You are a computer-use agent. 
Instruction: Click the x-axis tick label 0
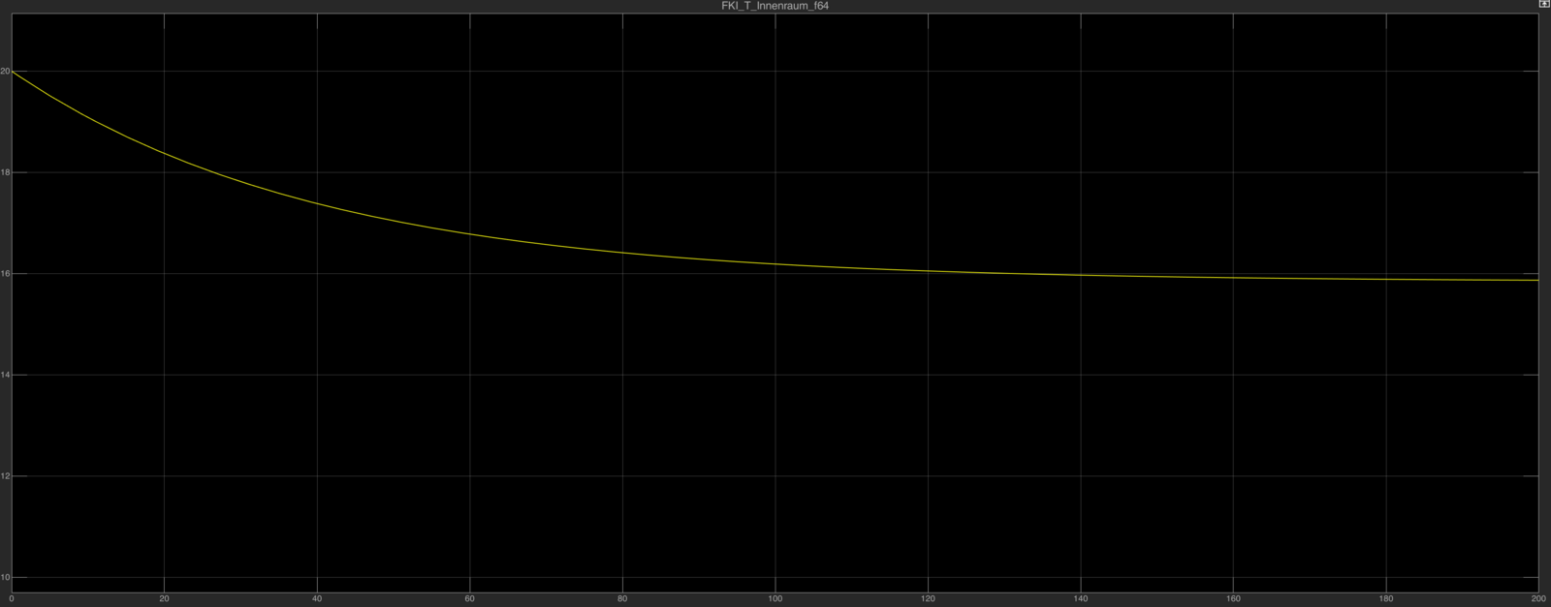[12, 598]
